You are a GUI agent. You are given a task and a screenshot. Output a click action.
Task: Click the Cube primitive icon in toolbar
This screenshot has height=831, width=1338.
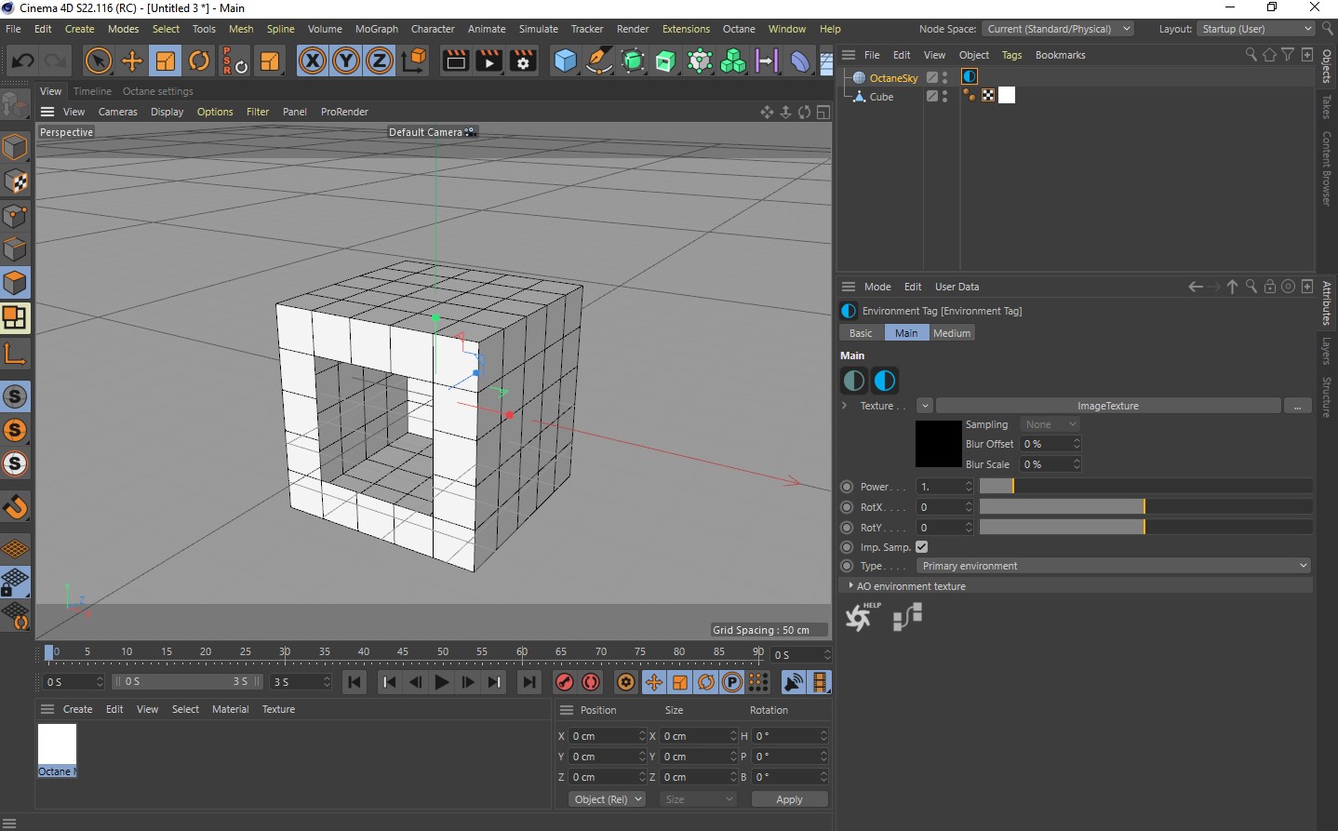coord(565,61)
